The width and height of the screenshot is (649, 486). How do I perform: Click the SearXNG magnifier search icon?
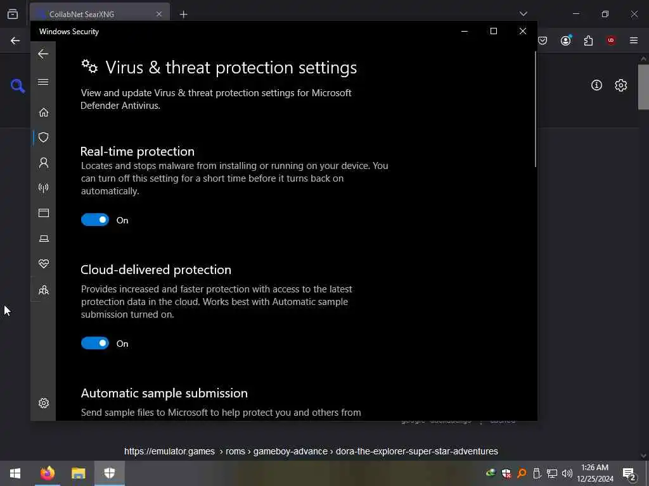click(18, 85)
